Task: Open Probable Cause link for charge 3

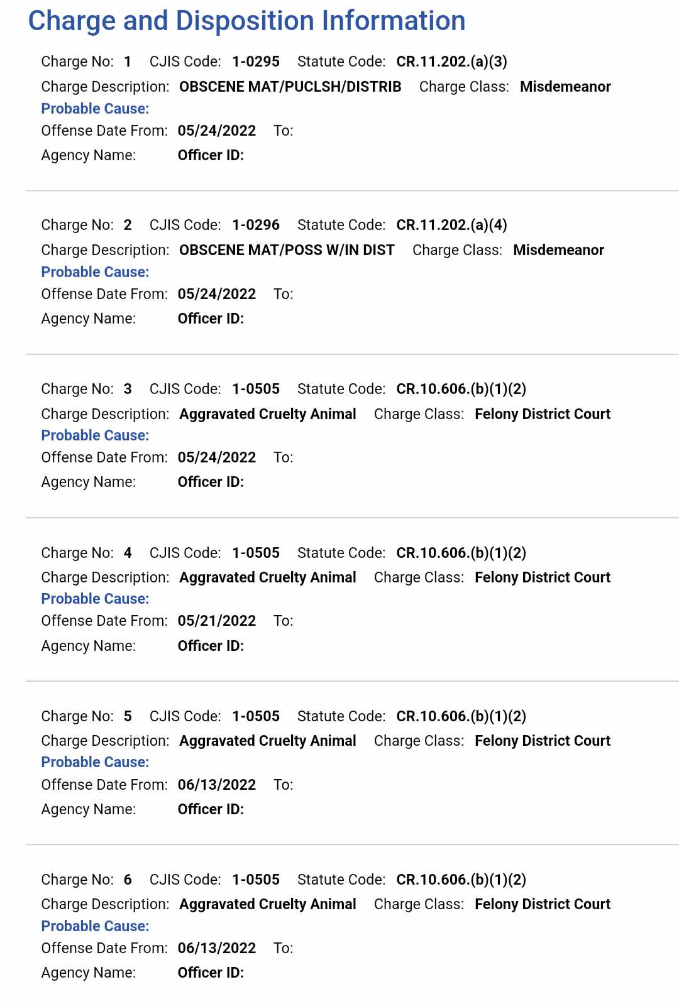Action: tap(95, 435)
